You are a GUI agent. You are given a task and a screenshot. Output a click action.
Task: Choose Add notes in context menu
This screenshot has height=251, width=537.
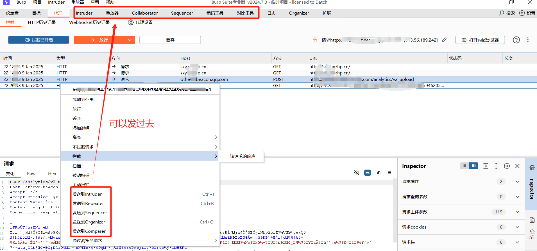click(140, 128)
